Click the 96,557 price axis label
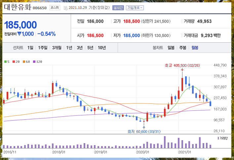234x160 pixels. [x=219, y=120]
